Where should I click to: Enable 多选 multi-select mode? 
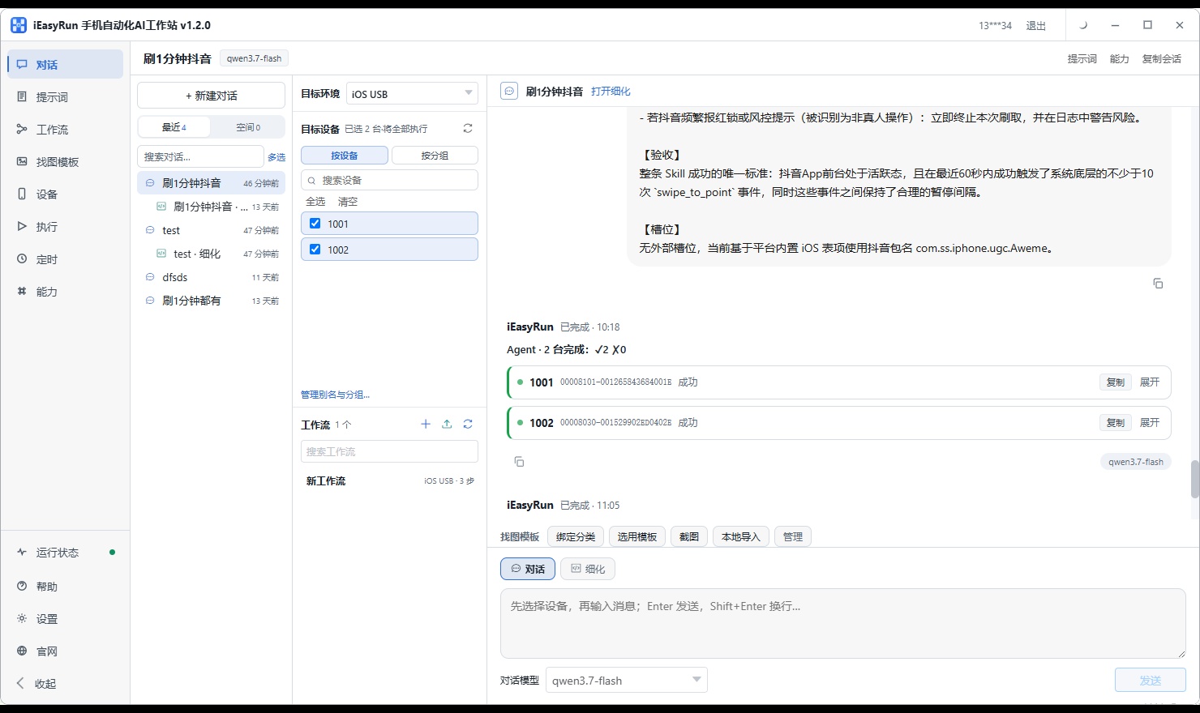[x=276, y=157]
